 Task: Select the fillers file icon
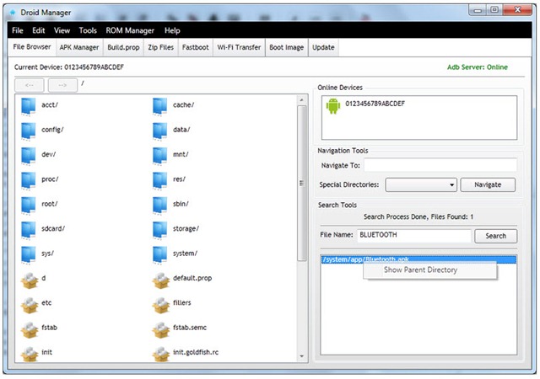(161, 305)
